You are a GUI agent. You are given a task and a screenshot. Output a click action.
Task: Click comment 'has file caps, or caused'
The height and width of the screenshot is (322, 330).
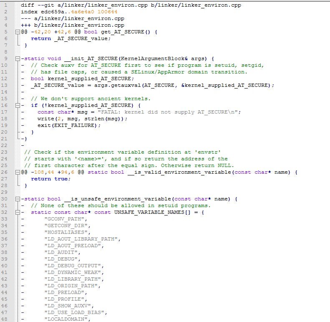click(x=81, y=72)
